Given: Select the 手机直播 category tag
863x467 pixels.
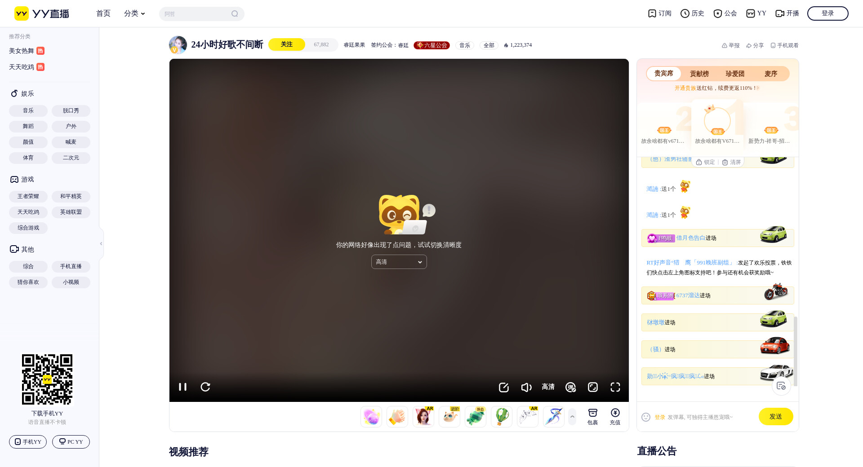Looking at the screenshot, I should (71, 266).
